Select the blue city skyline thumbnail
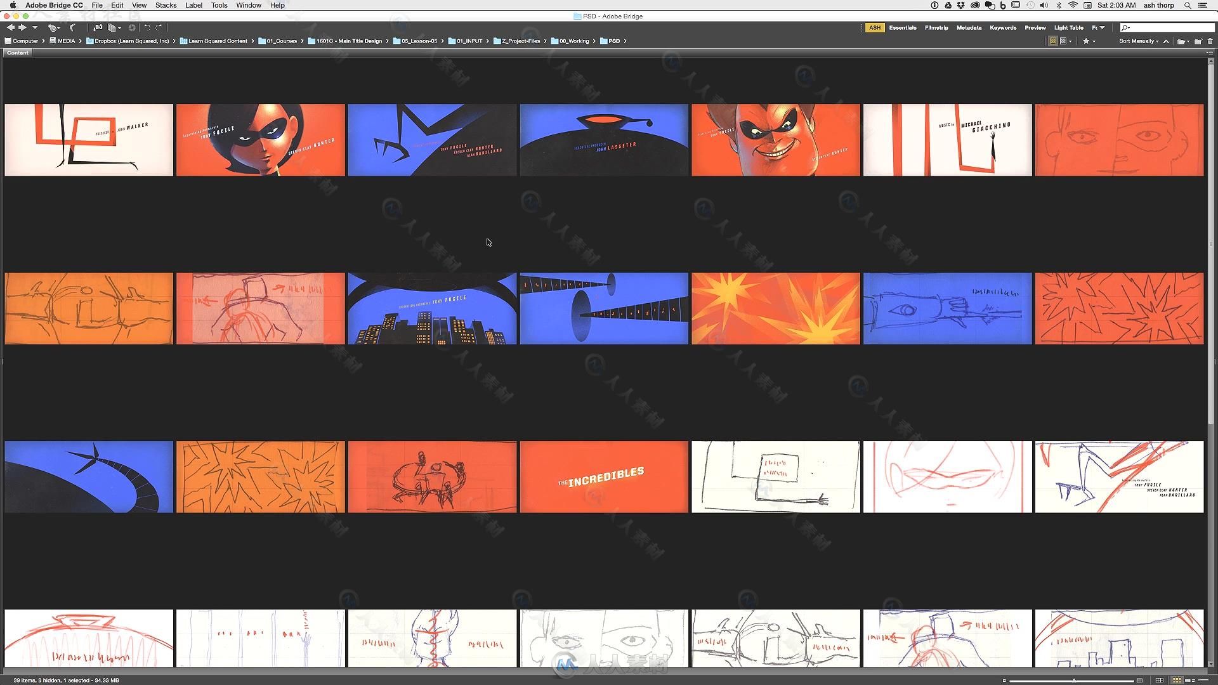This screenshot has height=685, width=1218. point(432,309)
